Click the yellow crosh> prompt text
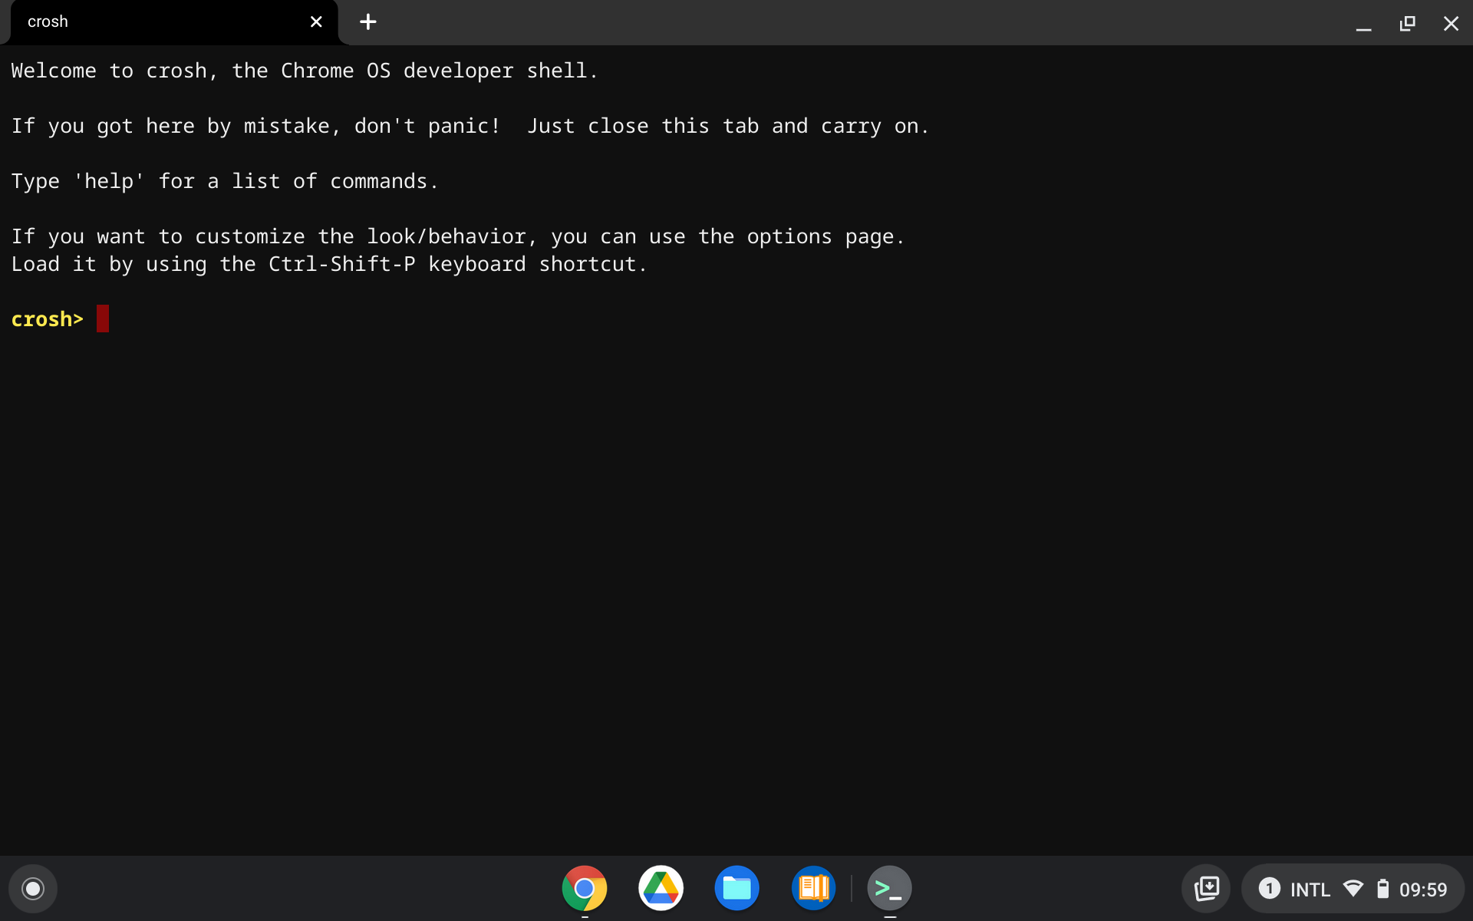The image size is (1473, 921). click(x=47, y=319)
